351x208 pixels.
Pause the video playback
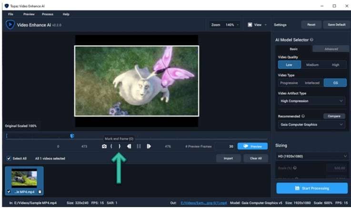tap(139, 146)
